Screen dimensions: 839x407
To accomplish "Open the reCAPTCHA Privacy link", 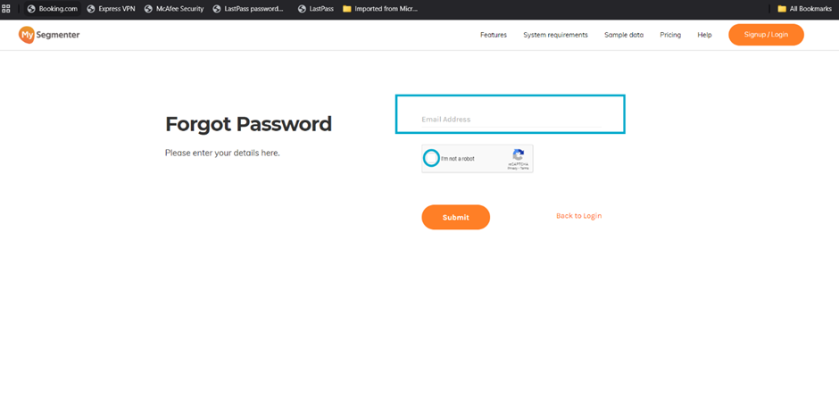I will [x=512, y=168].
